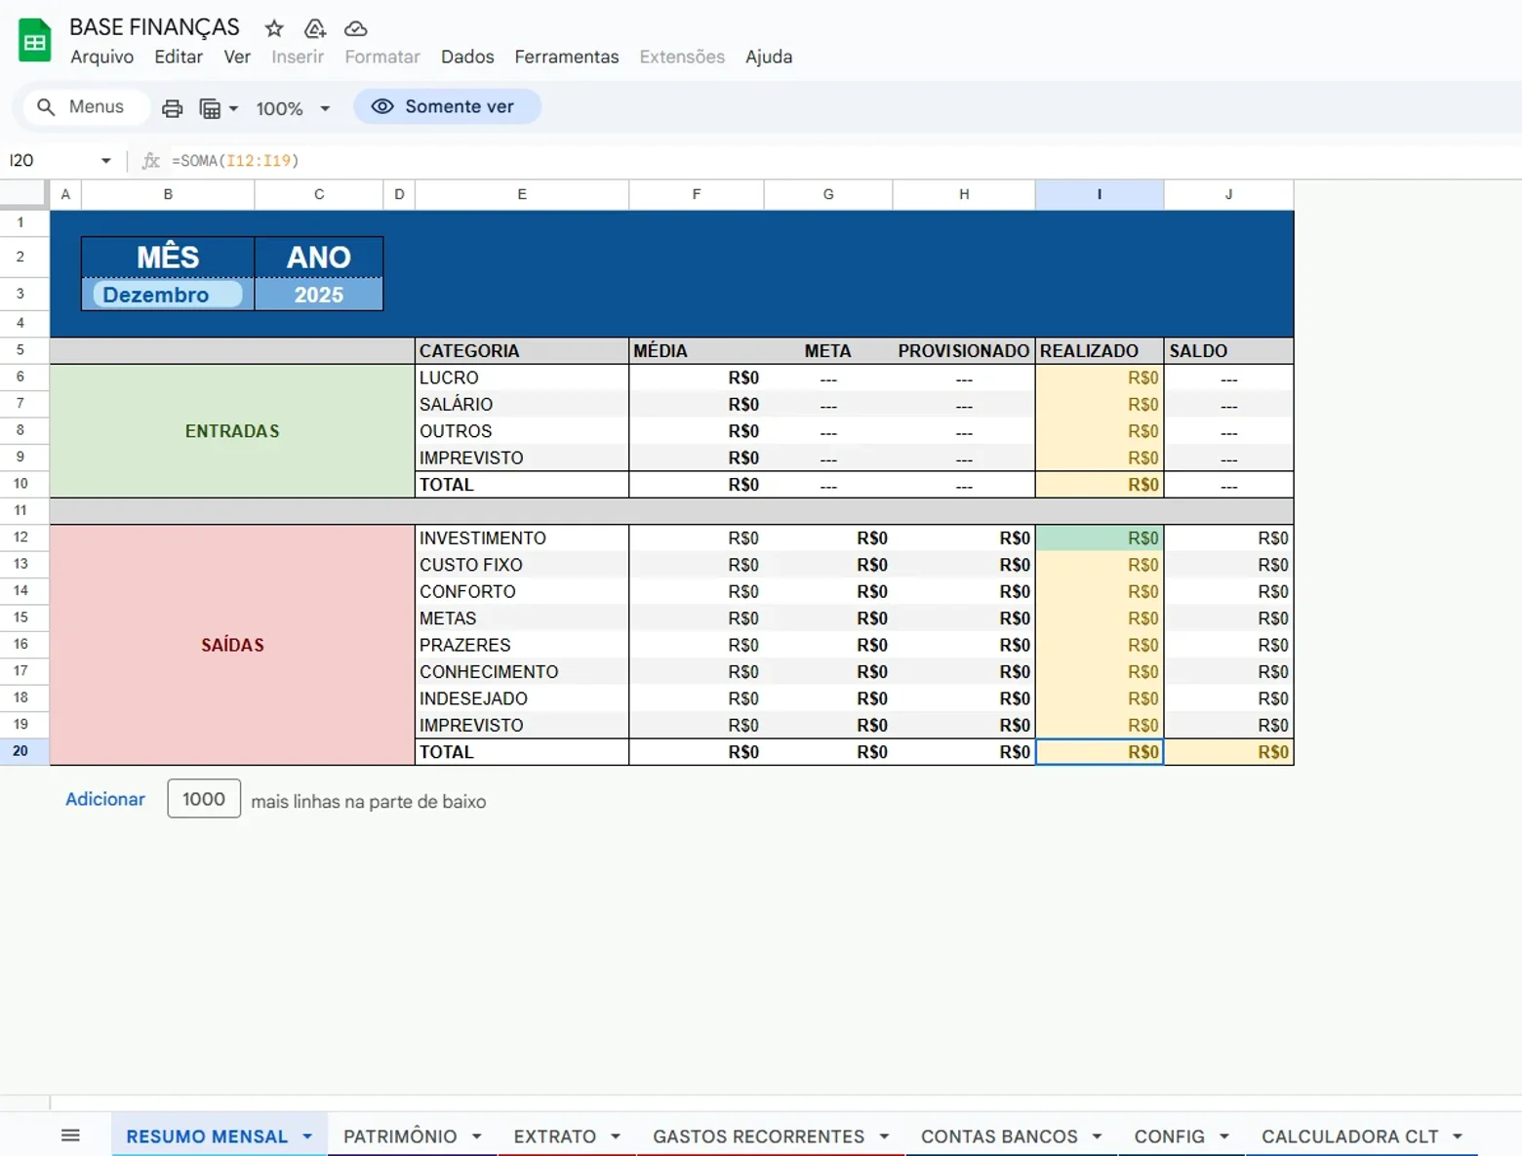The image size is (1522, 1156).
Task: Open the Google Sheets home icon
Action: point(35,41)
